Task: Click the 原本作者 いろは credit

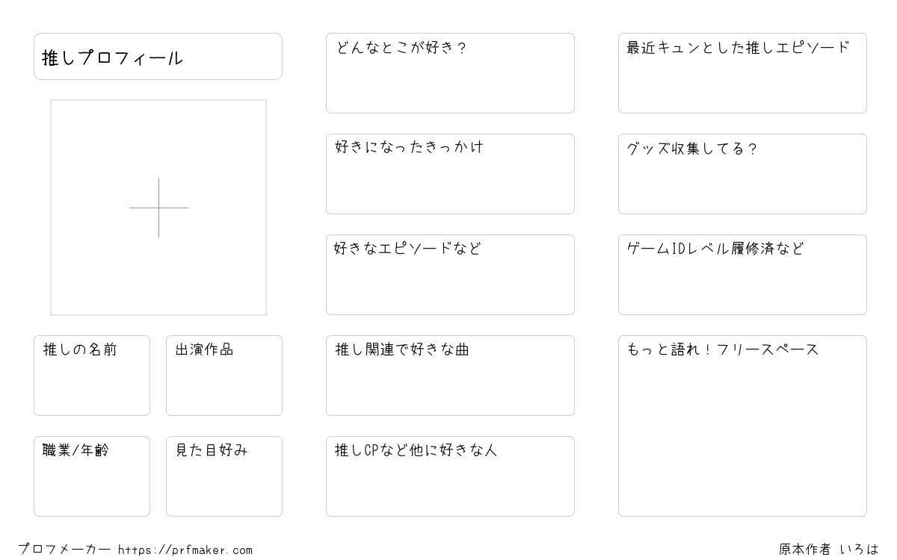Action: tap(829, 550)
